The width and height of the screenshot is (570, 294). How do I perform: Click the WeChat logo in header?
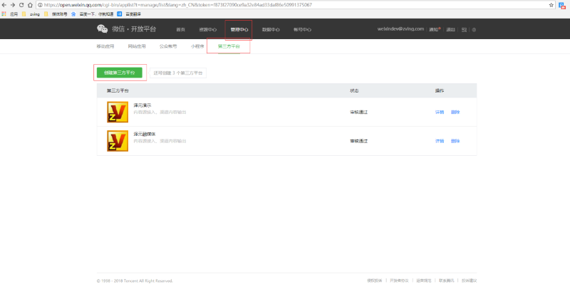pyautogui.click(x=102, y=29)
